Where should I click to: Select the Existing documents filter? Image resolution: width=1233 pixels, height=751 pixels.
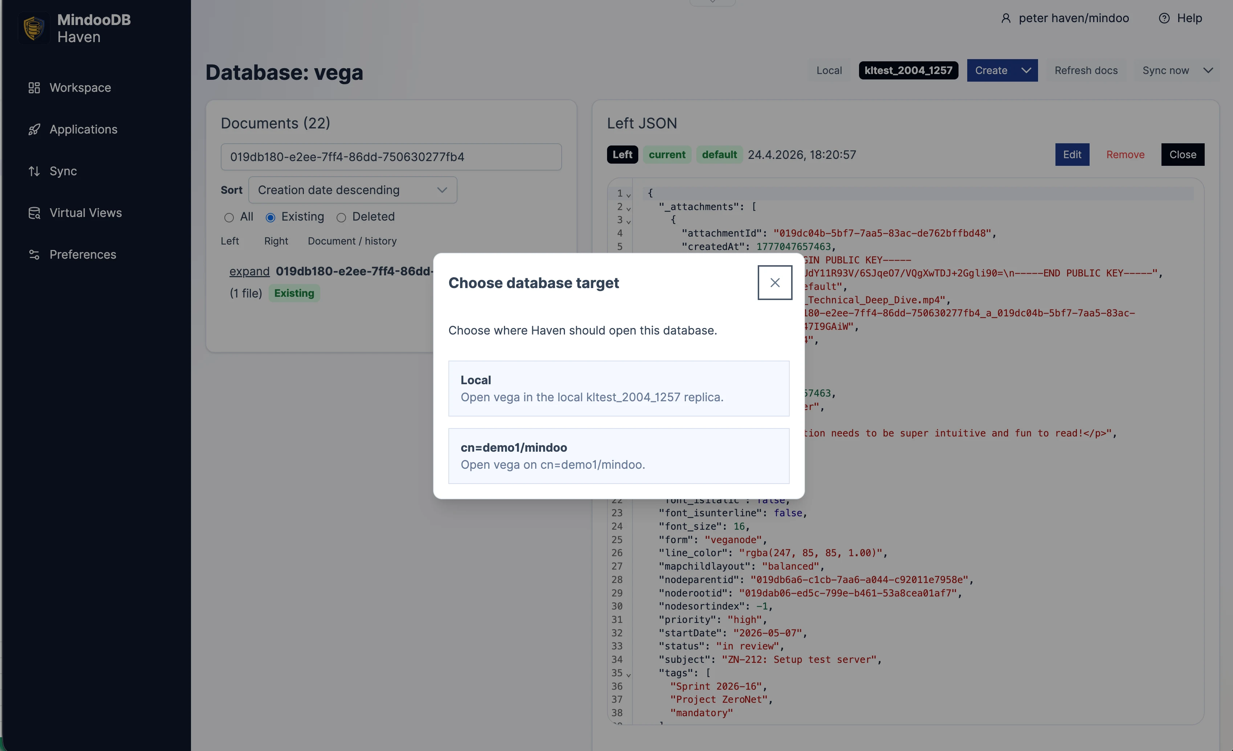270,218
